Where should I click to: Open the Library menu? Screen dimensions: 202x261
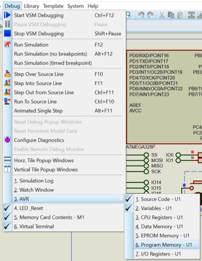pos(31,6)
